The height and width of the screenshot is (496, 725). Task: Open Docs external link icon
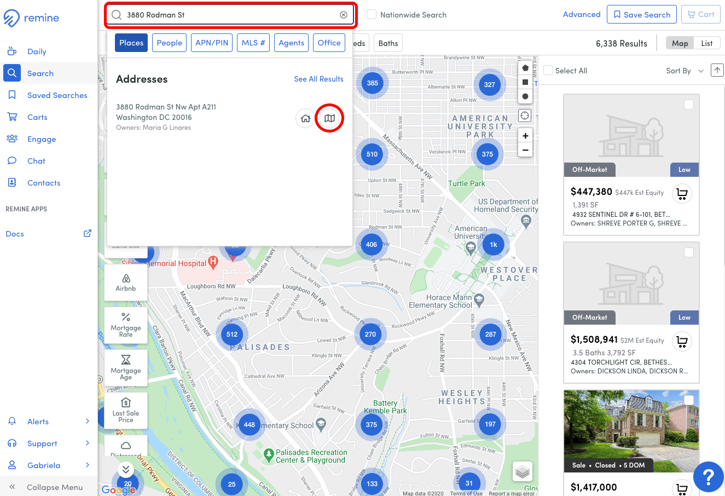87,233
